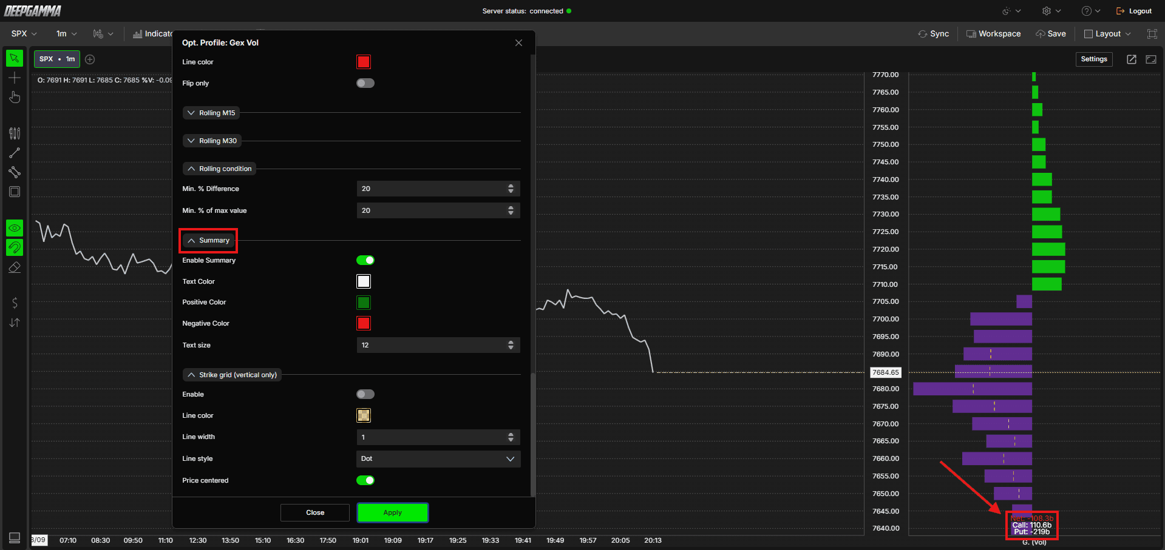This screenshot has width=1165, height=550.
Task: Click the dollar sign icon in sidebar
Action: click(15, 303)
